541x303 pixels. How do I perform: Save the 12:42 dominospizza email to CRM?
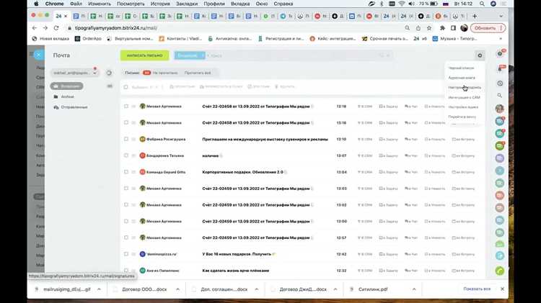tap(365, 254)
